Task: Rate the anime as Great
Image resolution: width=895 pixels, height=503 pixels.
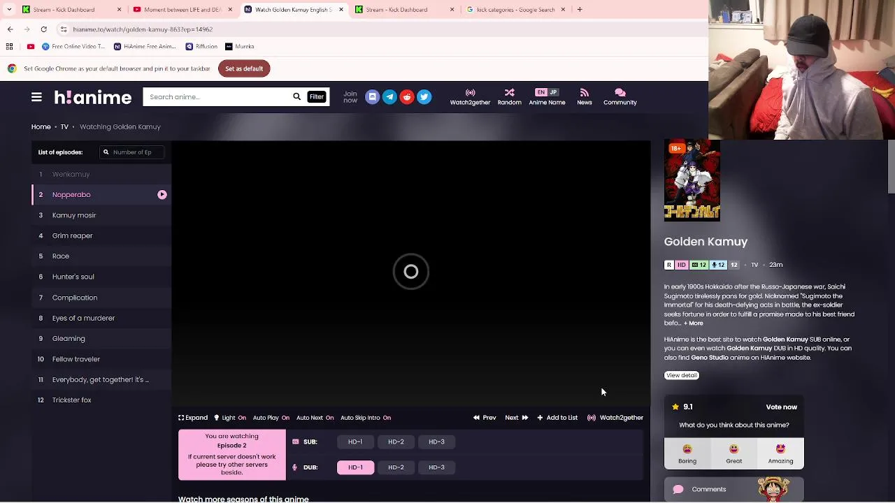Action: tap(733, 453)
